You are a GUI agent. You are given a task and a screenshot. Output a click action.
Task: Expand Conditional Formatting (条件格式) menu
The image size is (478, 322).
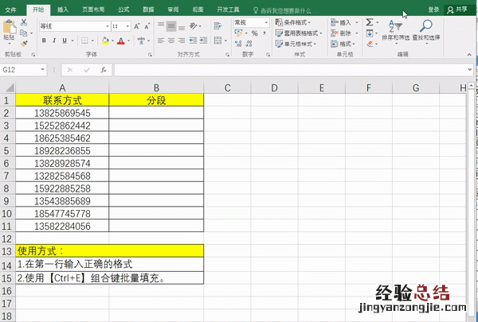[300, 23]
